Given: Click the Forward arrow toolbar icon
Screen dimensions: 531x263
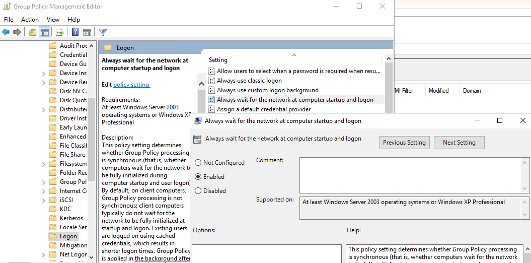Looking at the screenshot, I should coord(17,32).
